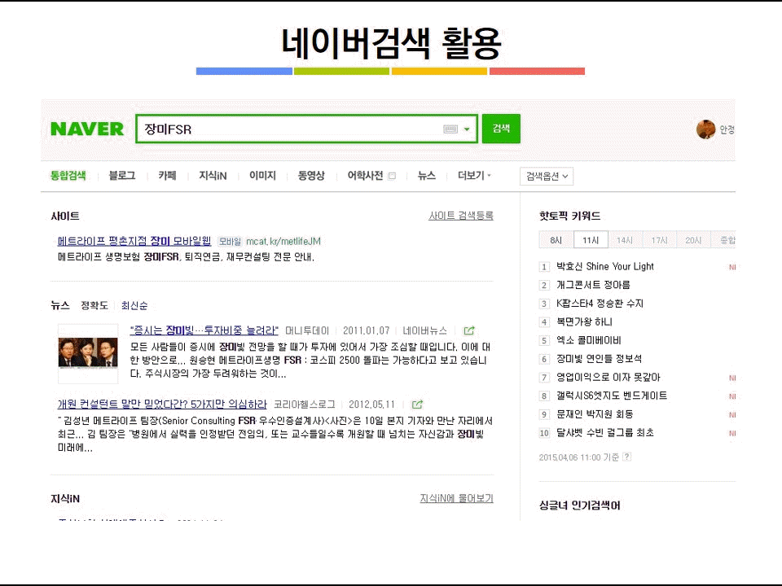The width and height of the screenshot is (782, 586).
Task: Expand the 더보기 menu
Action: coord(474,176)
